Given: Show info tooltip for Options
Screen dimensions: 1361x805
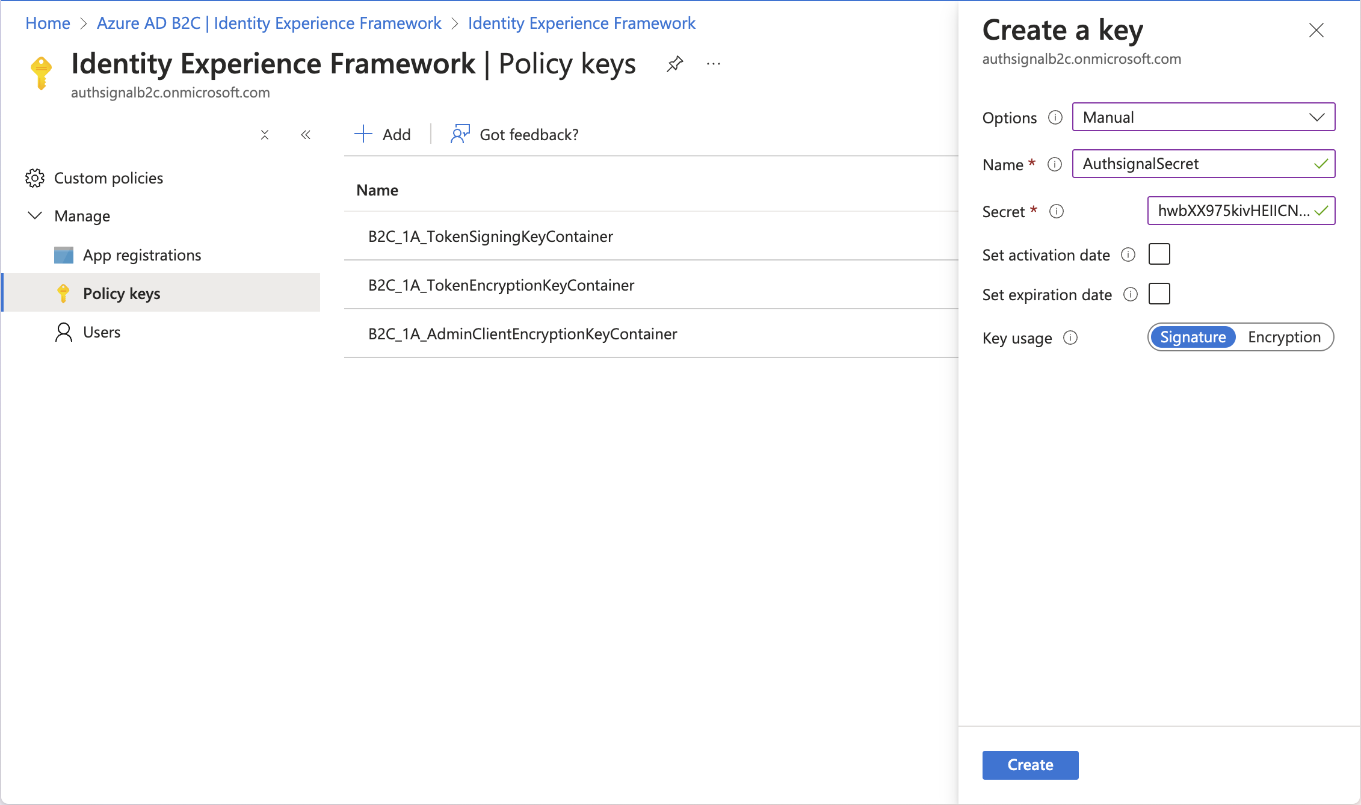Looking at the screenshot, I should [x=1055, y=117].
